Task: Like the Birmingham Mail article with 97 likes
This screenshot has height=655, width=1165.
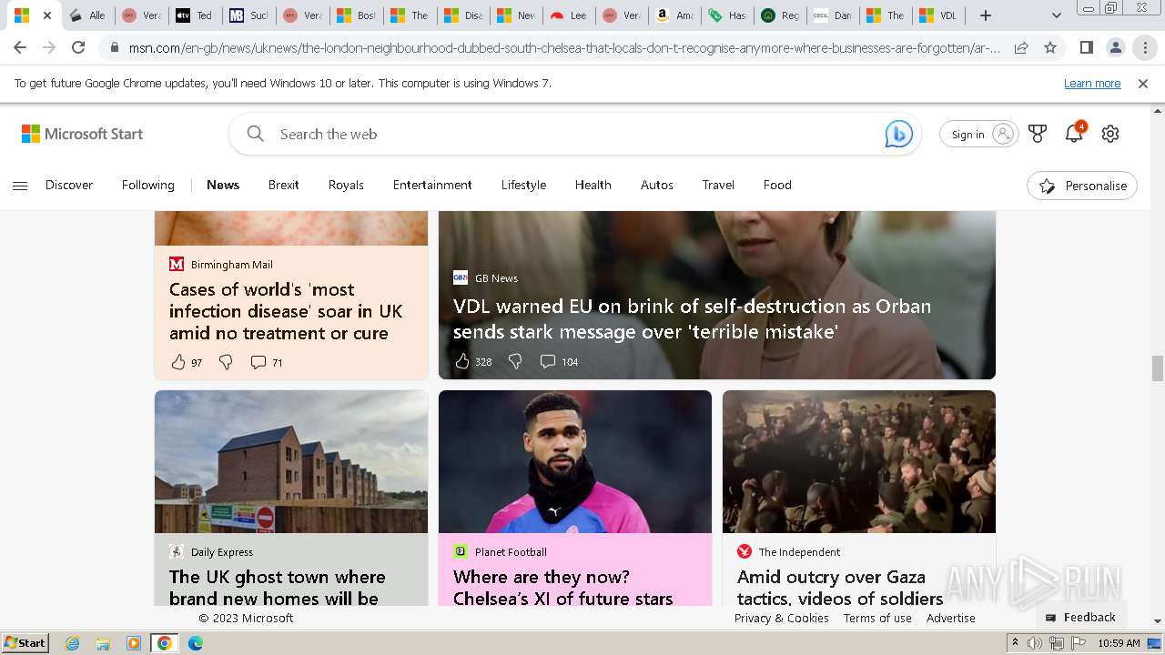Action: coord(178,362)
